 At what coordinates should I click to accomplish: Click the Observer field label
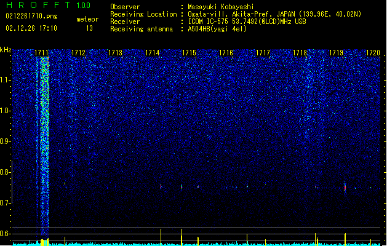pyautogui.click(x=125, y=7)
